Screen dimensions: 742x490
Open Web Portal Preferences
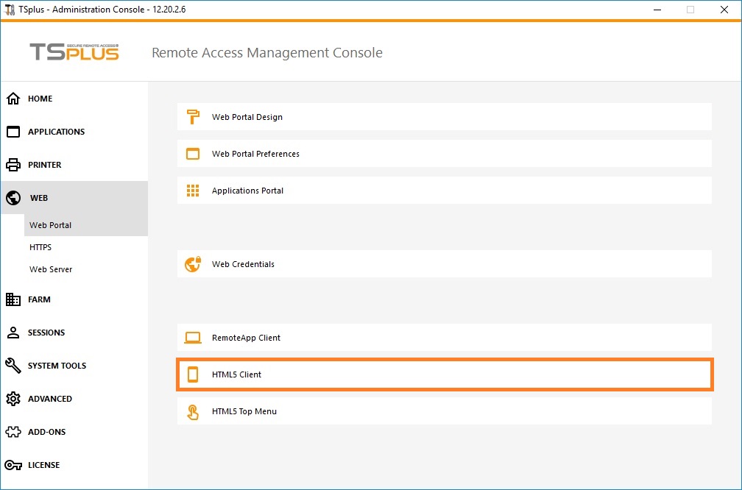[x=255, y=154]
